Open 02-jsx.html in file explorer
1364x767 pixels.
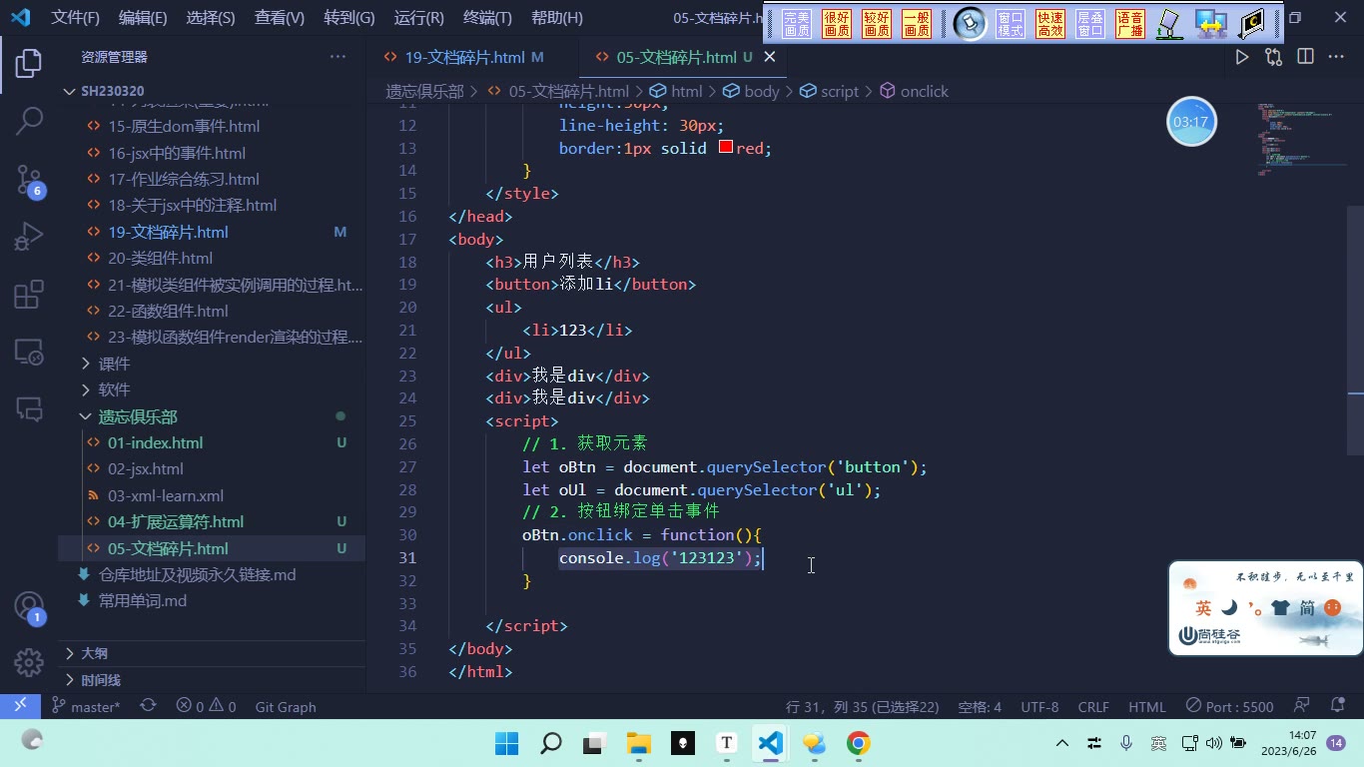click(146, 468)
